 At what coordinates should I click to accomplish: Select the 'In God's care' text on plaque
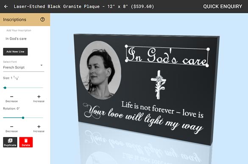tap(167, 56)
